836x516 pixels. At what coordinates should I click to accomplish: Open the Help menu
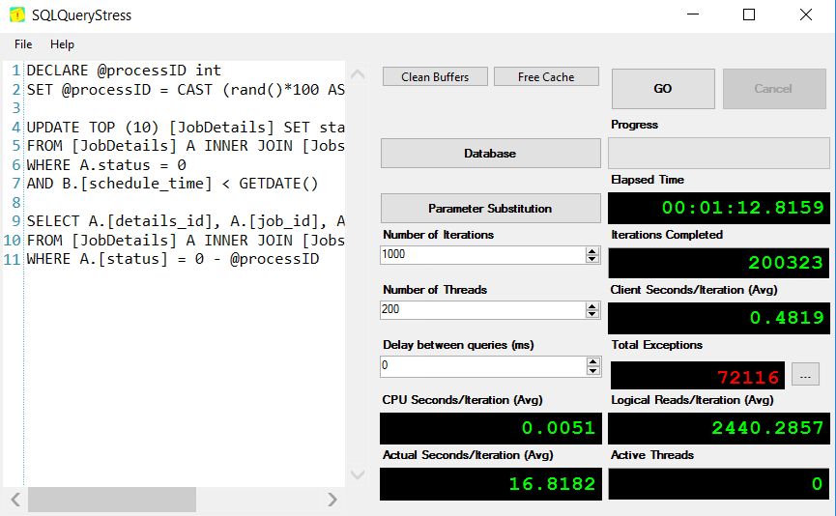[62, 44]
